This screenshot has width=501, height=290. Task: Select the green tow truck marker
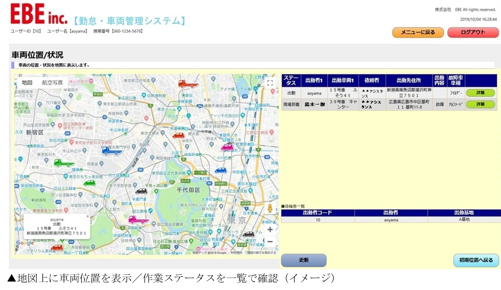pyautogui.click(x=63, y=163)
